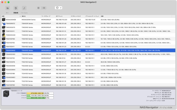
Task: Click the TS5610D011 device icon
Action: [4, 31]
